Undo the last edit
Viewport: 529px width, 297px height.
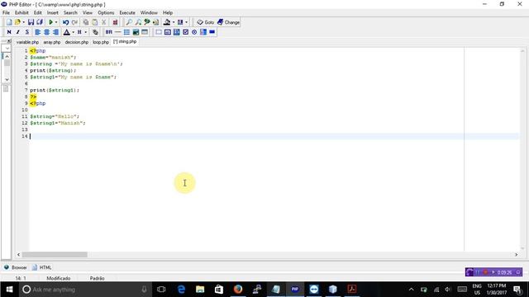click(66, 22)
